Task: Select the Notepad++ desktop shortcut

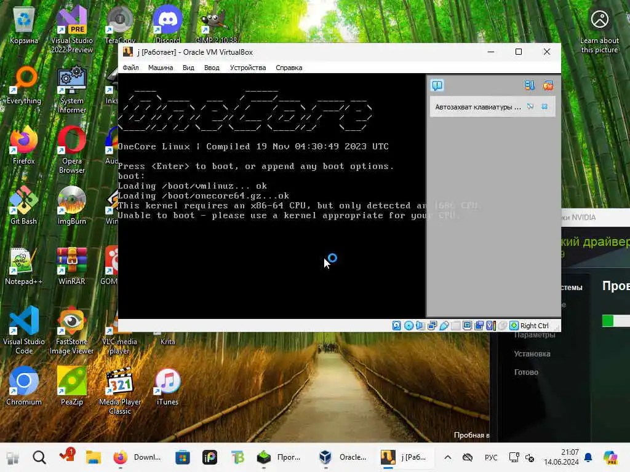Action: (24, 265)
